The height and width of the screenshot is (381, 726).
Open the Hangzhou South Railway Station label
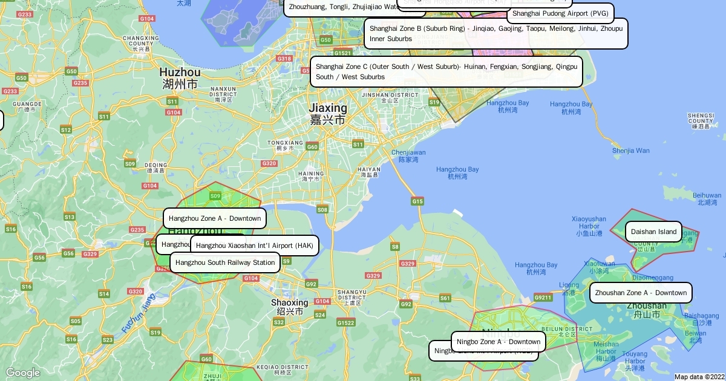point(225,262)
